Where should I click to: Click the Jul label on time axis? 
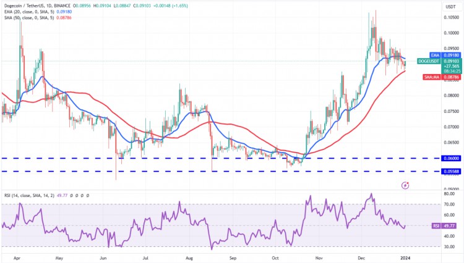(x=145, y=258)
